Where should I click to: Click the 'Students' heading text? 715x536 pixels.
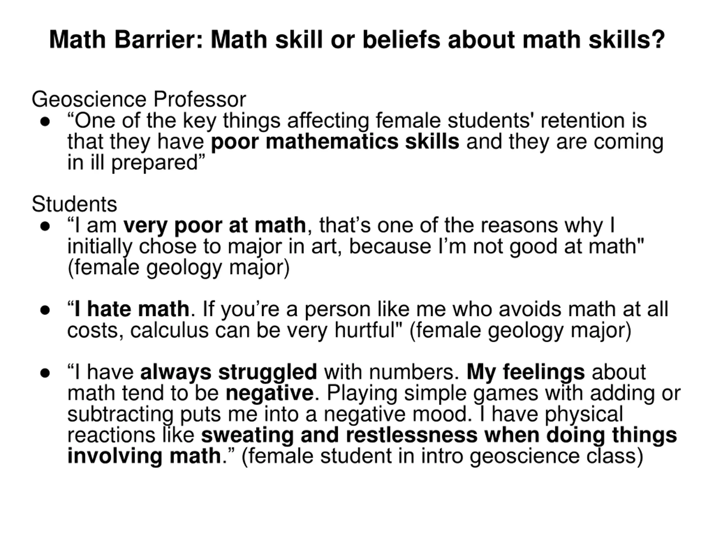74,204
